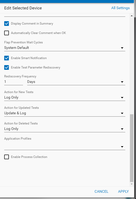Click the scrollbar down arrow
The image size is (136, 199).
coord(132,184)
